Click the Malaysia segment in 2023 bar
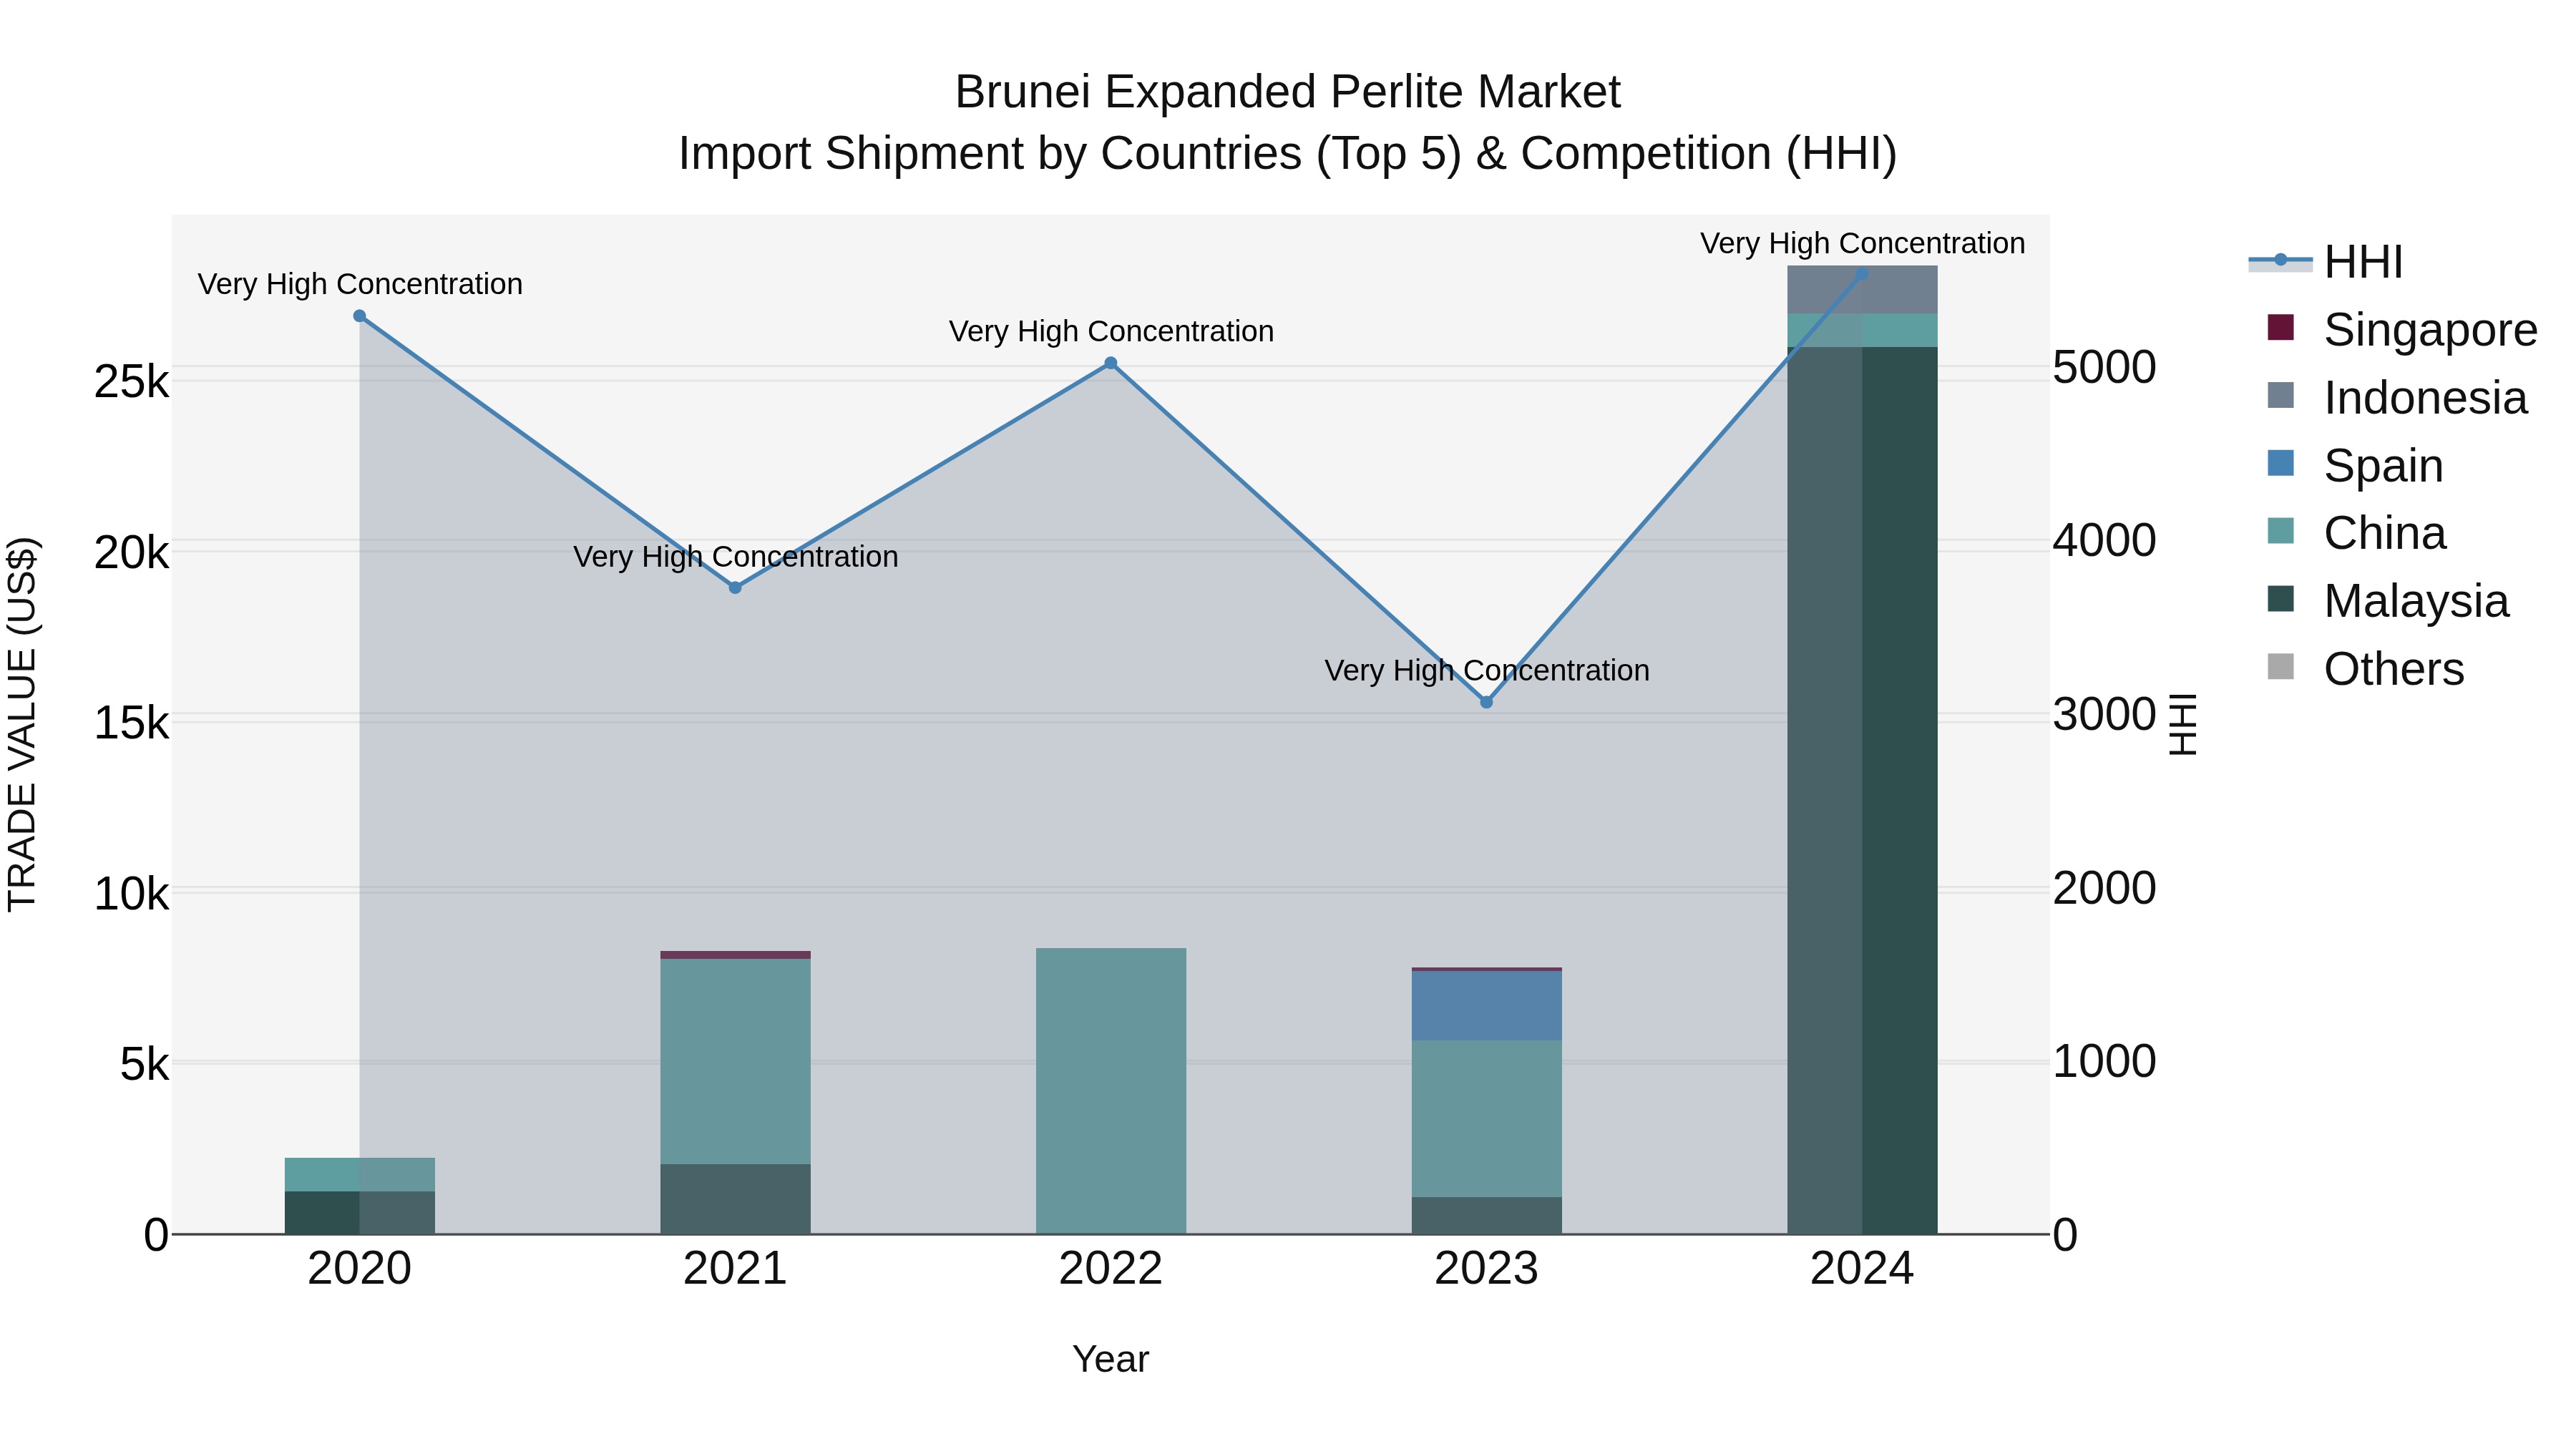Viewport: 2576px width, 1449px height. click(x=1486, y=1215)
